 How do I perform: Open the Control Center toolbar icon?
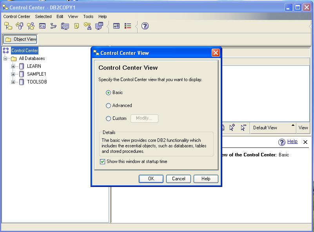coord(8,26)
